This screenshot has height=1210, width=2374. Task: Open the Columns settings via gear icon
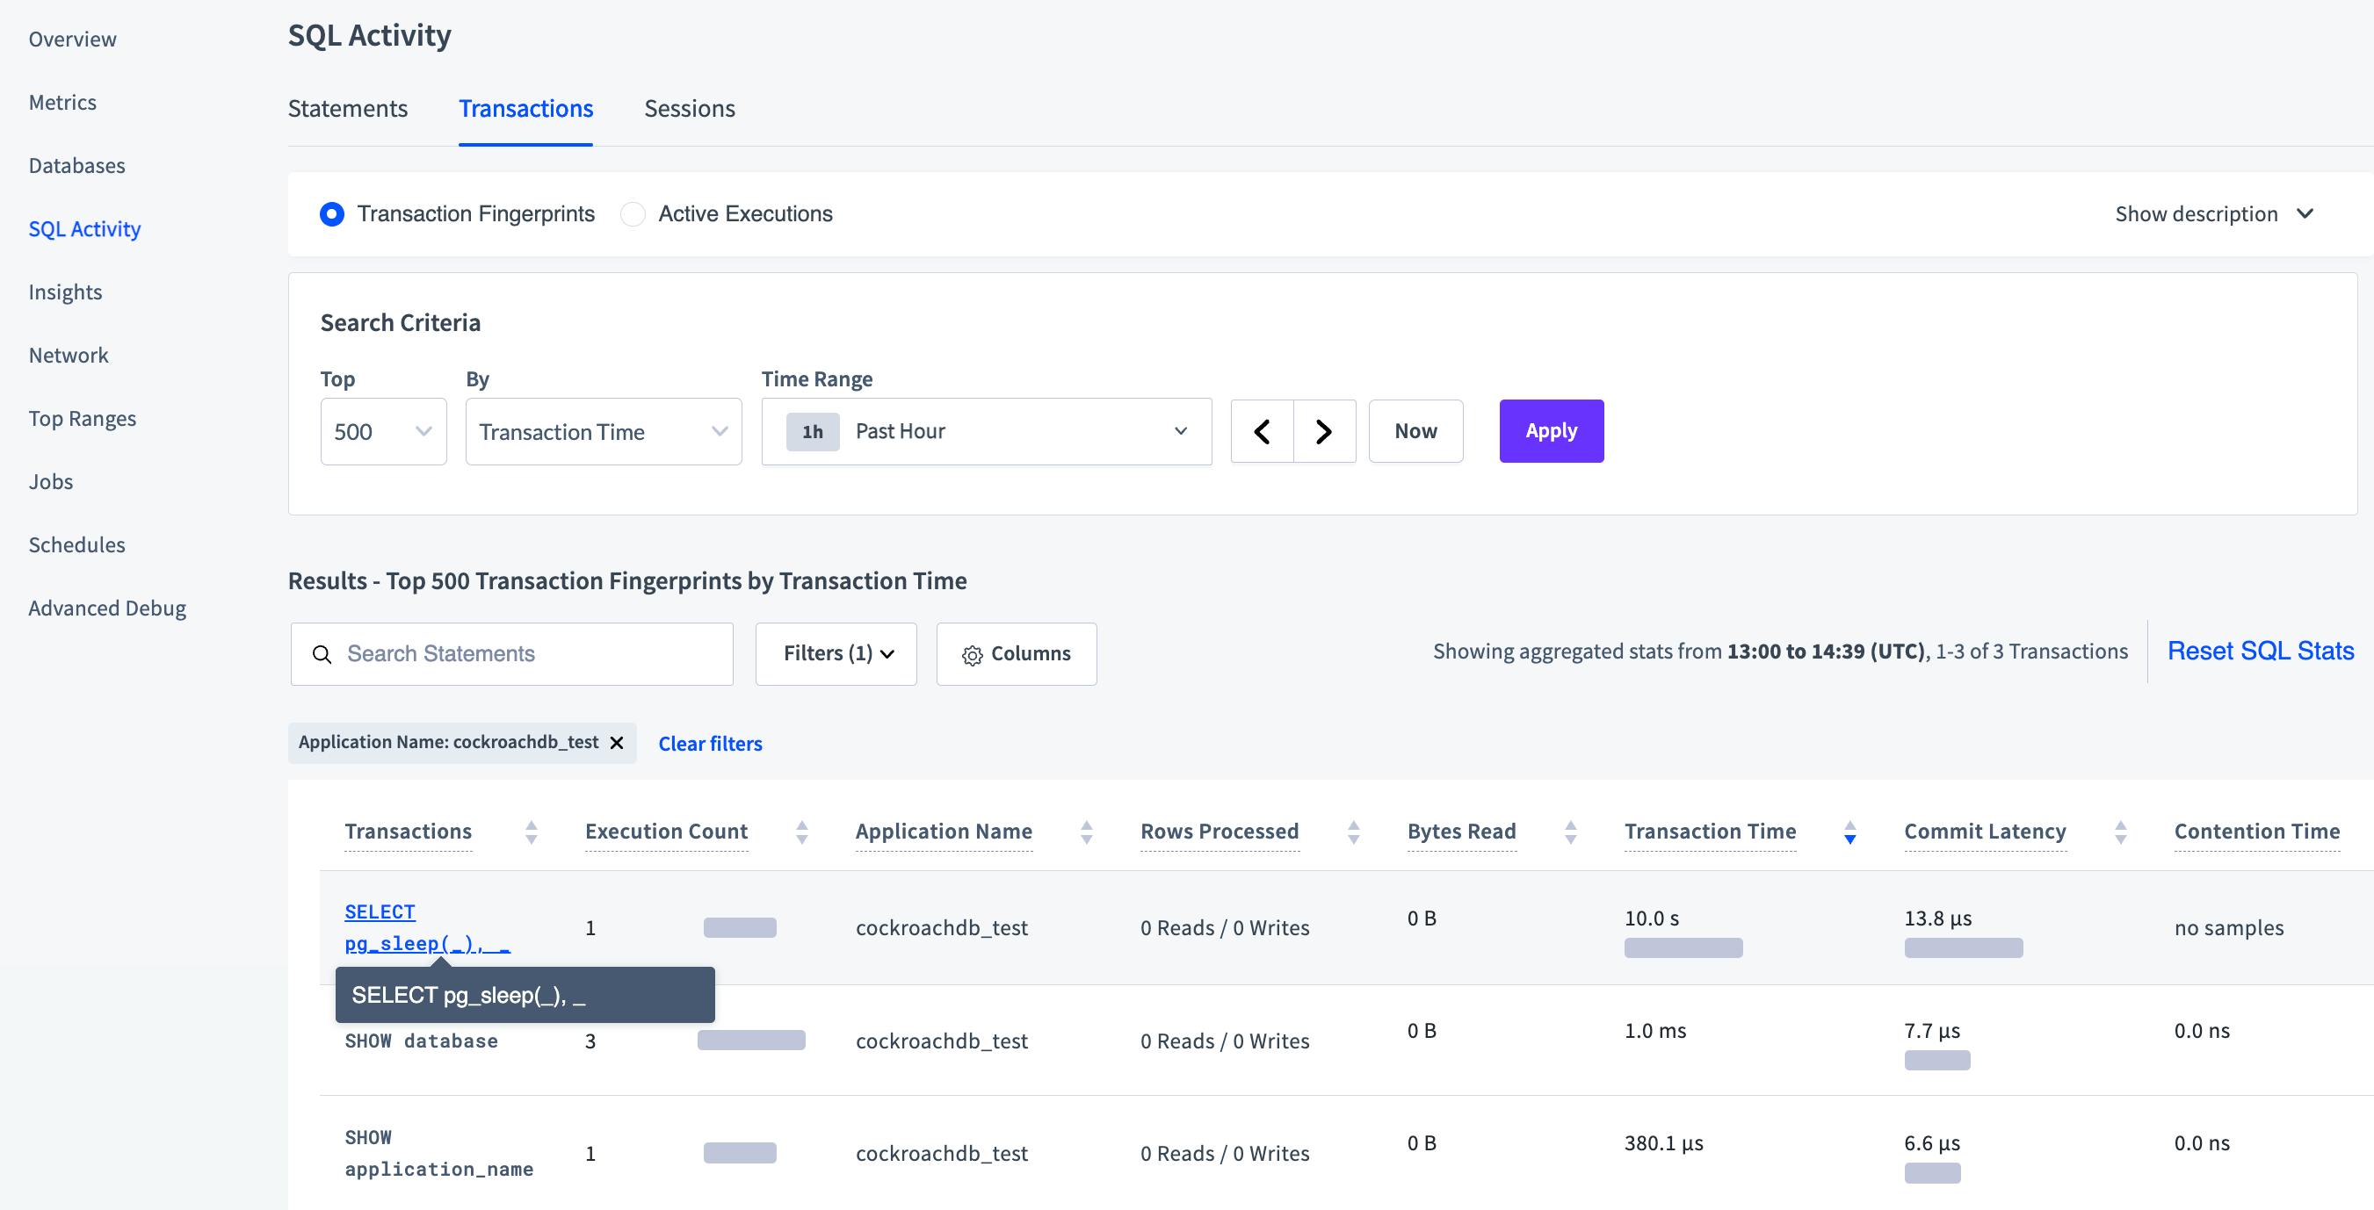973,654
